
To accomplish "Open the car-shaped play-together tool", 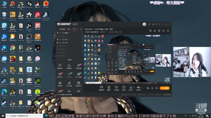I will click(x=79, y=75).
